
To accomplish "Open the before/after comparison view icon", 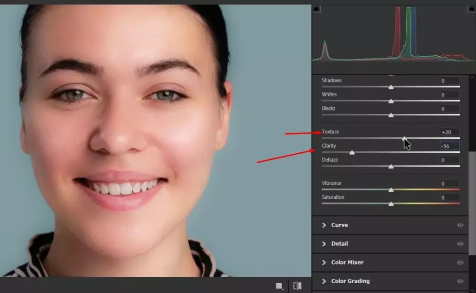I will 298,286.
